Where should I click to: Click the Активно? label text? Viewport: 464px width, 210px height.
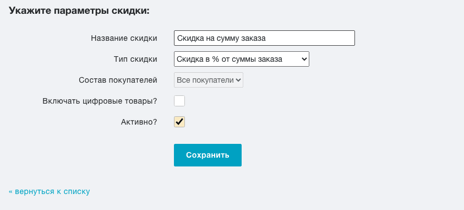(x=139, y=122)
